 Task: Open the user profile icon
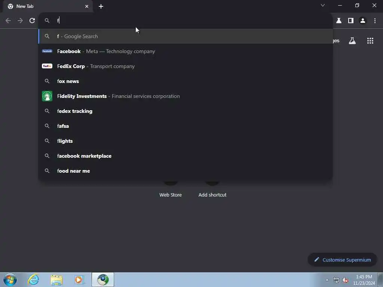[363, 21]
